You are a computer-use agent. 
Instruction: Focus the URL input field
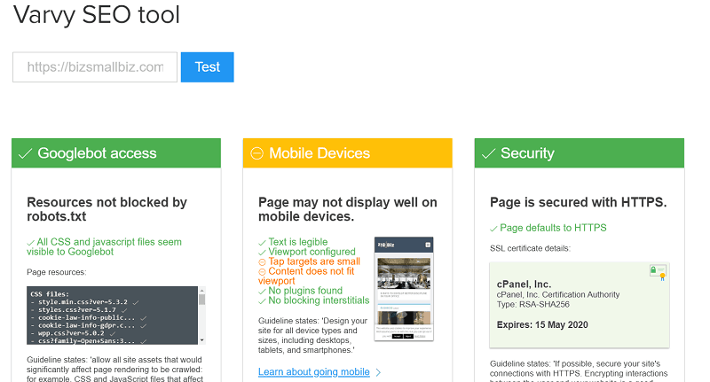point(95,67)
